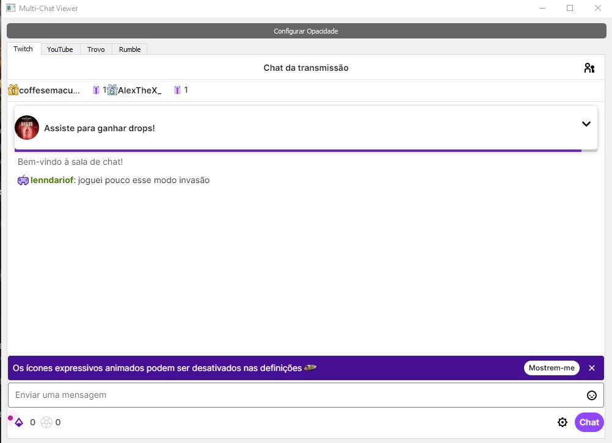Image resolution: width=612 pixels, height=443 pixels.
Task: Click the Multi-Chat Viewer app icon in title bar
Action: (x=10, y=8)
